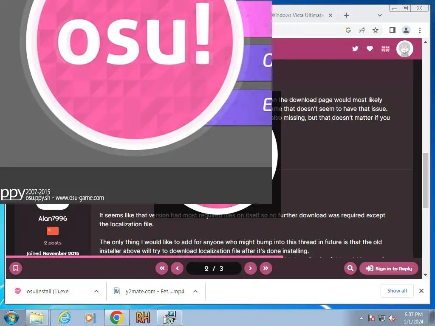Open the Twitter icon in osu! header
Viewport: 435px width, 326px height.
(355, 49)
